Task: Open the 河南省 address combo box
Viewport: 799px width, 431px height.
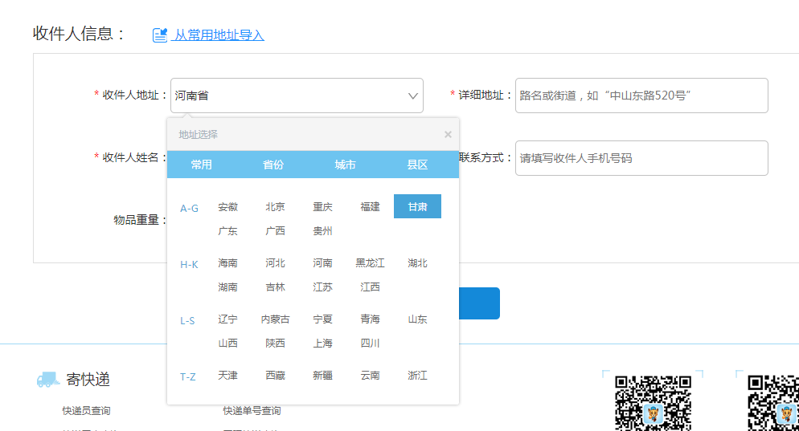Action: click(289, 96)
